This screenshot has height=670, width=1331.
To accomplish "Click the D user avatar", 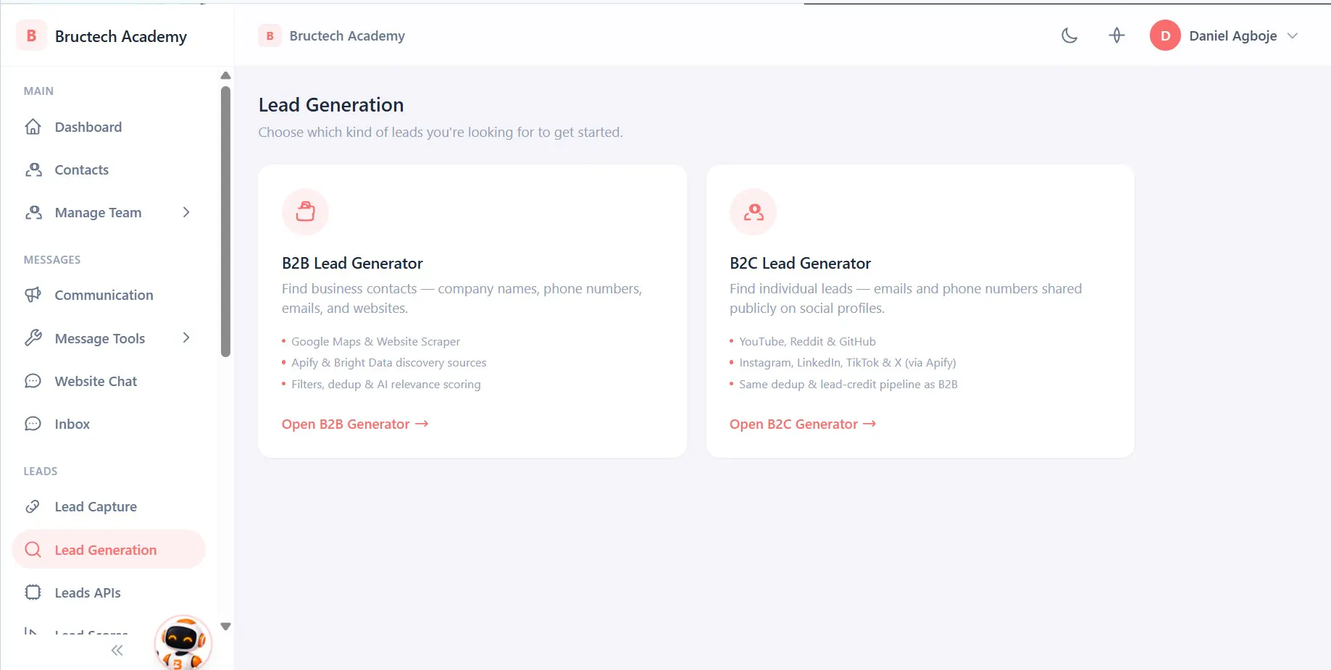I will tap(1165, 35).
